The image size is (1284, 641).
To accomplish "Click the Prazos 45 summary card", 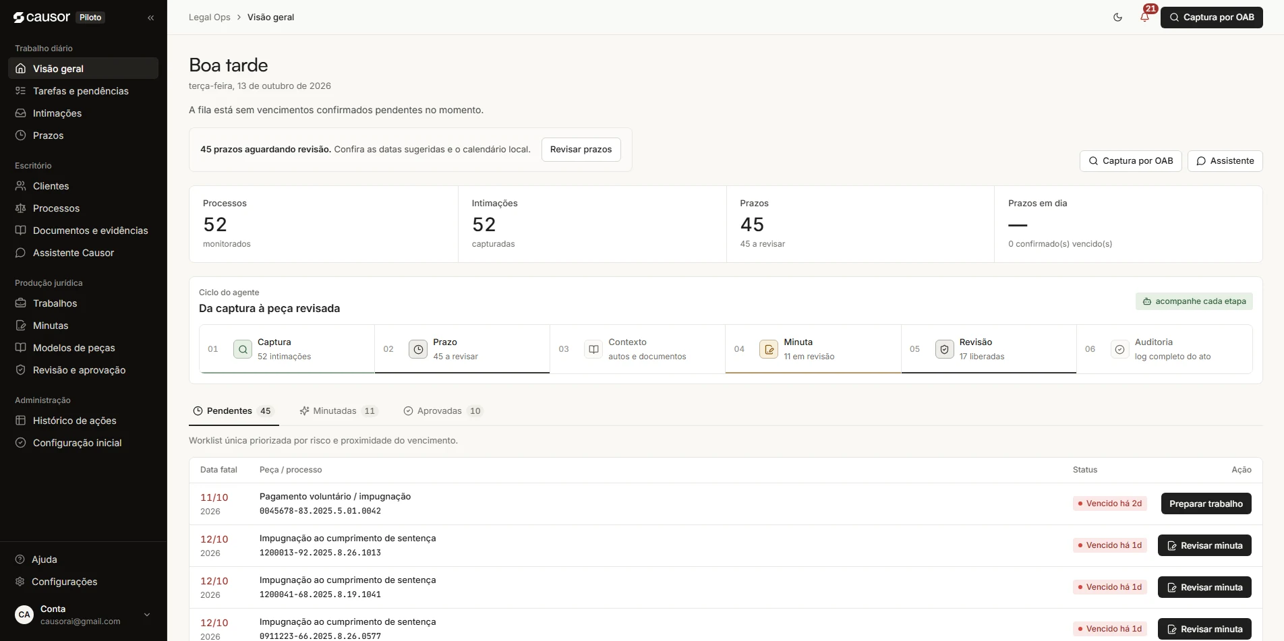I will point(860,224).
